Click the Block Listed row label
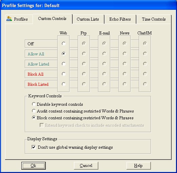Image resolution: width=177 pixels, height=173 pixels. [38, 84]
